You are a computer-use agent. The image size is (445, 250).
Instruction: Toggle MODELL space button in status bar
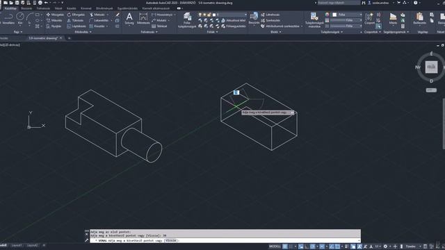pos(275,247)
